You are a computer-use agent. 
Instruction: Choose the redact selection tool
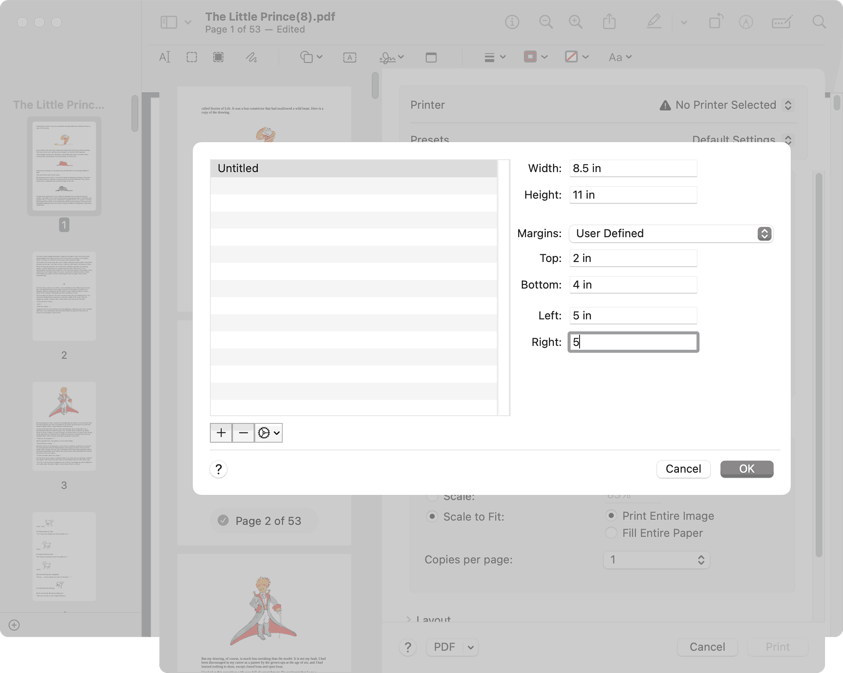[x=218, y=57]
